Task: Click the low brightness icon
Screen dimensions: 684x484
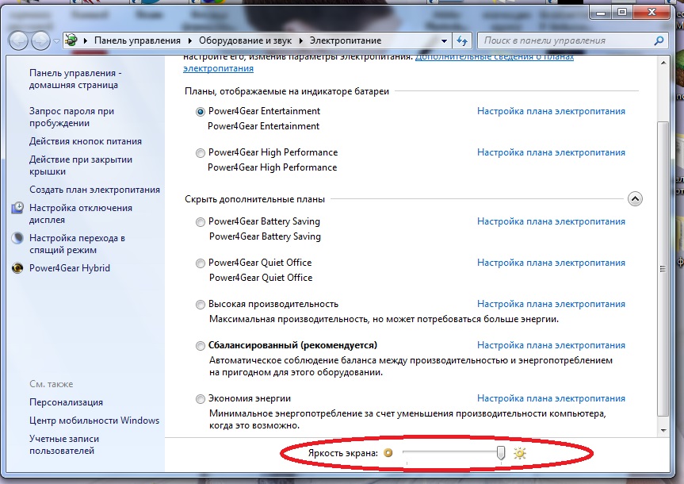Action: click(x=388, y=453)
